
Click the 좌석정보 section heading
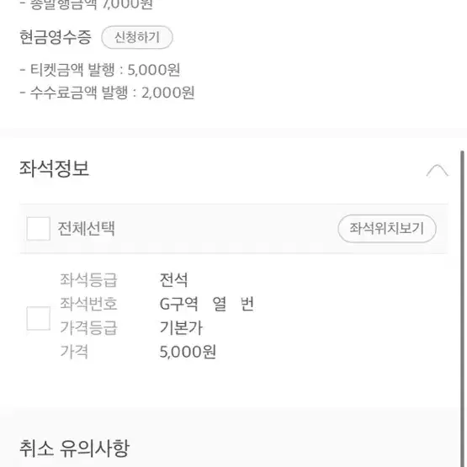[x=54, y=168]
